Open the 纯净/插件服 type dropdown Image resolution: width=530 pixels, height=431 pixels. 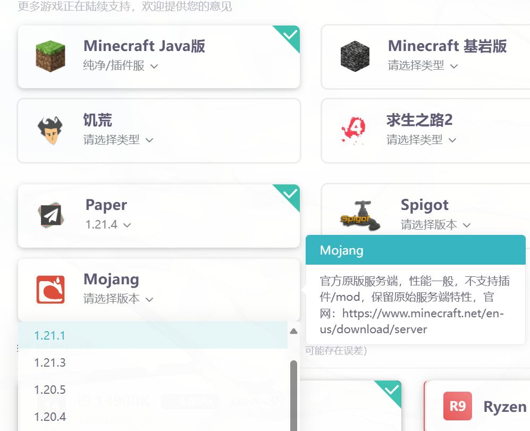[x=121, y=66]
